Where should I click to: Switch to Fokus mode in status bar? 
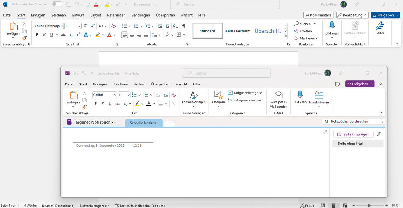(x=307, y=206)
